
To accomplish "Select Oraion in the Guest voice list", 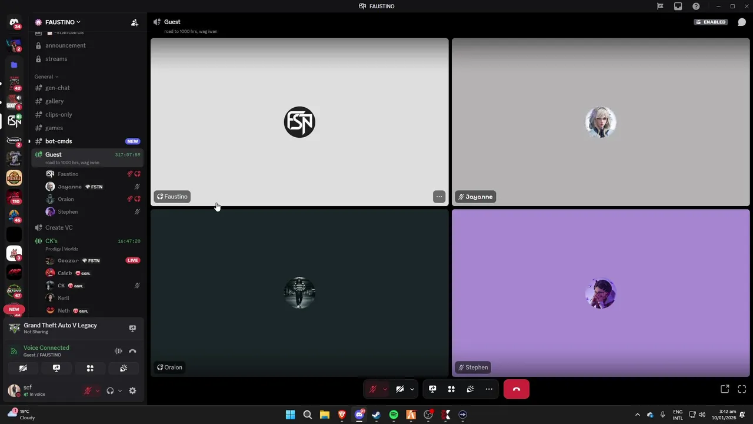I will click(93, 199).
